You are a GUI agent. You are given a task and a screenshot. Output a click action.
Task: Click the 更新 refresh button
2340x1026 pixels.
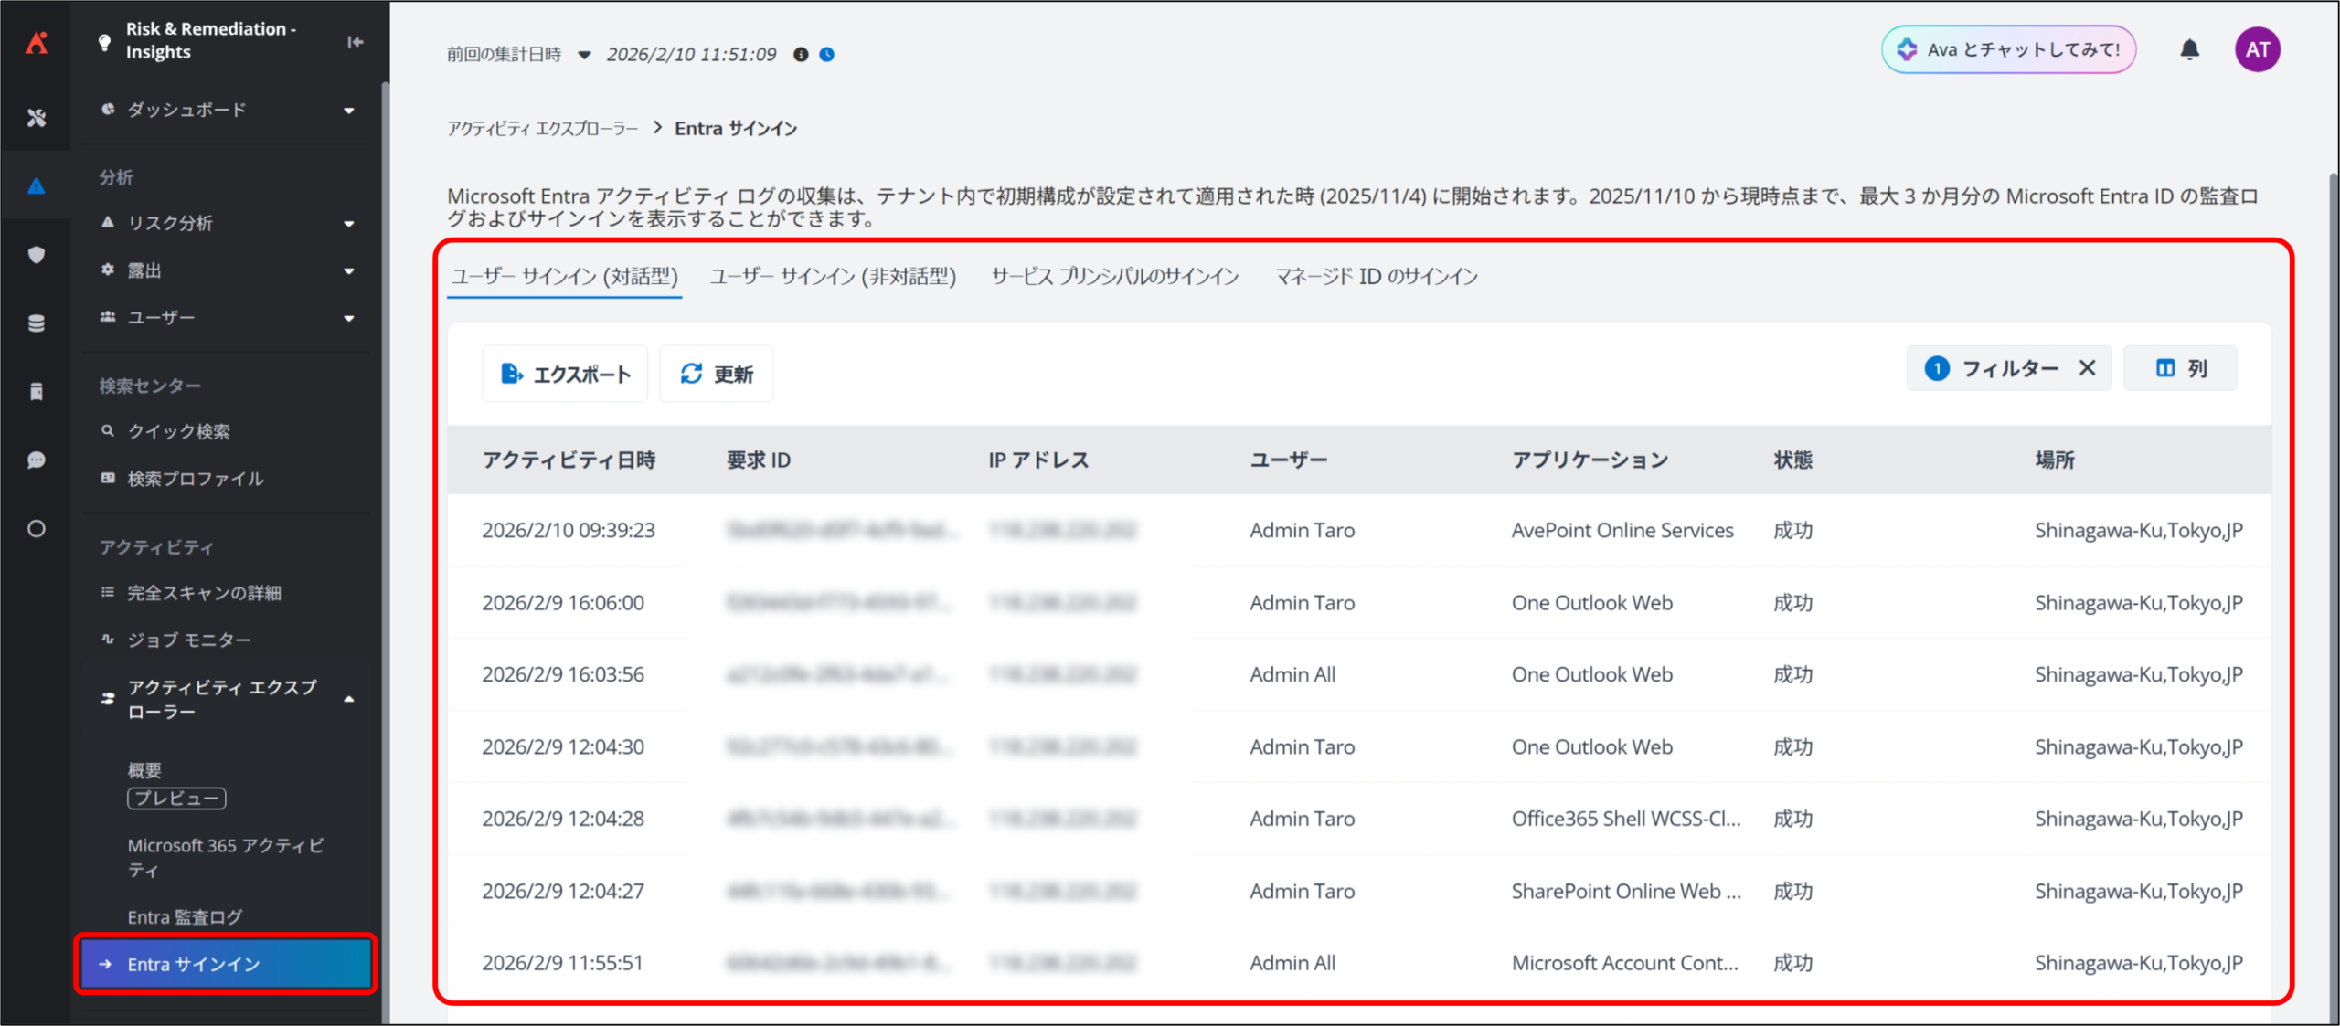[717, 374]
